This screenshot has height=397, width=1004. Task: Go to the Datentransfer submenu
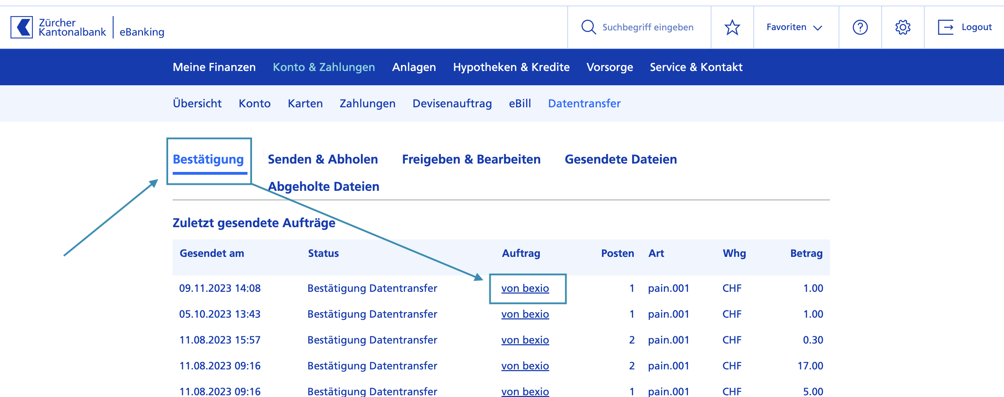584,103
